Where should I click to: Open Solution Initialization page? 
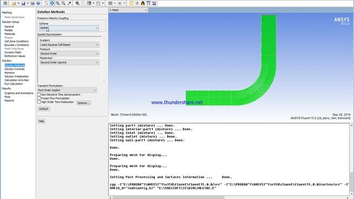(x=17, y=76)
